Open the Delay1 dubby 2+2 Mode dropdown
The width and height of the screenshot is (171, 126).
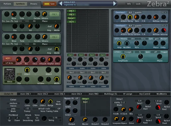(x=119, y=102)
